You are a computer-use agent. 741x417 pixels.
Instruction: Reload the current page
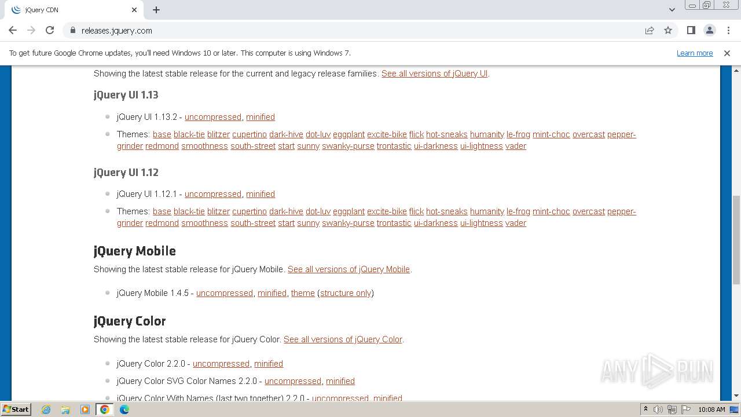[x=50, y=30]
